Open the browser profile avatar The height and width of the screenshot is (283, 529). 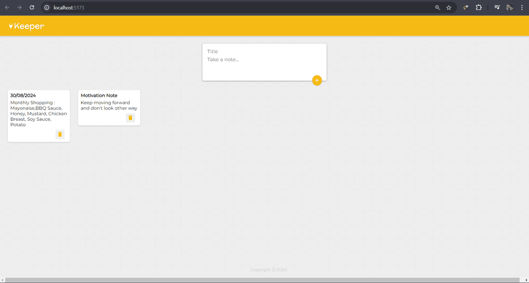(509, 7)
